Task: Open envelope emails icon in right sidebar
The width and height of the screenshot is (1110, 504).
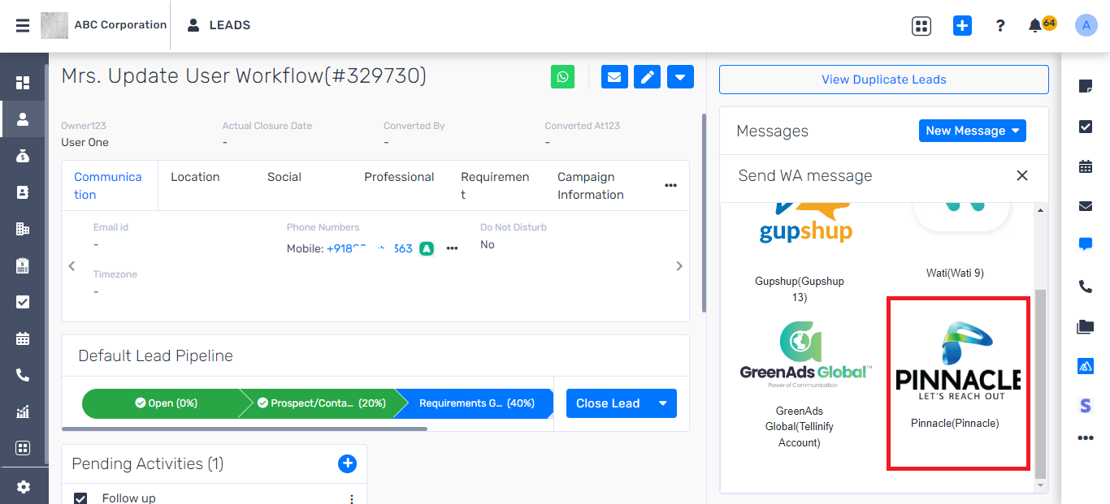Action: (x=1086, y=206)
